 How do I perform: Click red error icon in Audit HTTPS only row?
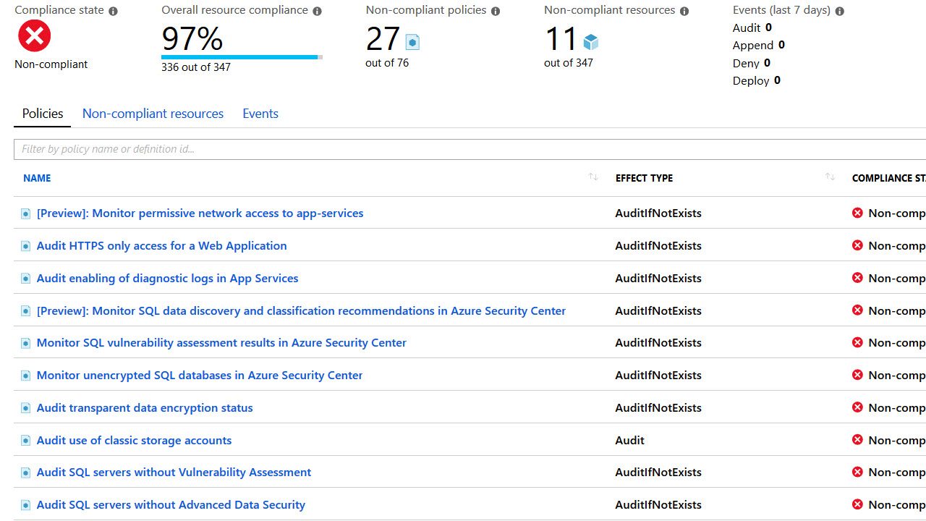tap(857, 245)
